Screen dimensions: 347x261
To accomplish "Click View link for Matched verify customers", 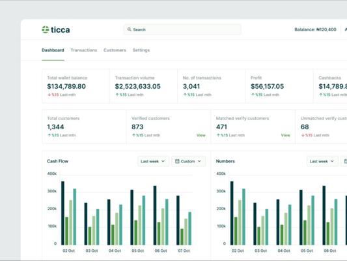I will [286, 135].
